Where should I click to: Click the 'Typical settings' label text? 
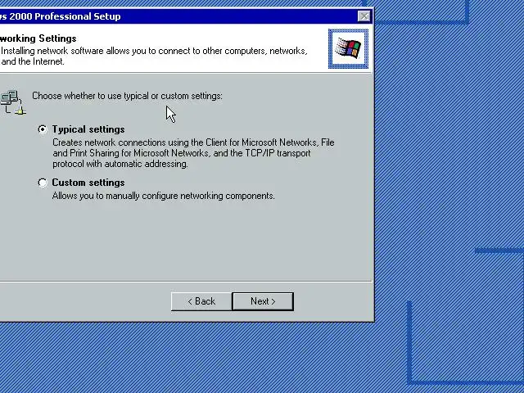point(88,129)
